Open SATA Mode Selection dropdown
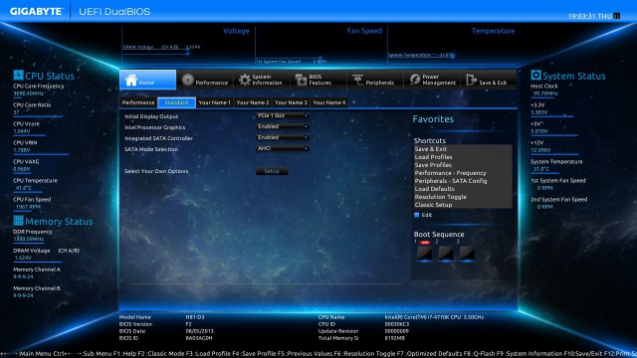Screen dimensions: 637x358 tap(283, 148)
